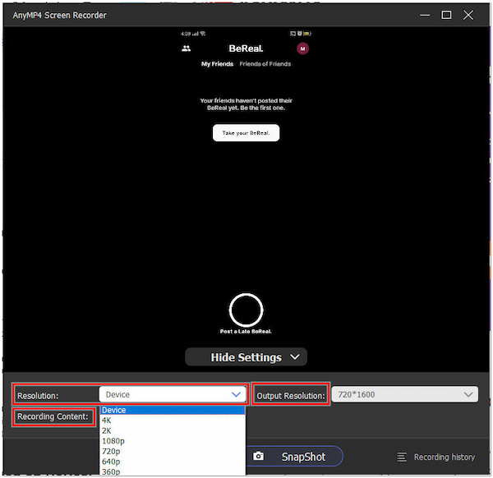Click the Post a Late BeReal text

[x=246, y=332]
